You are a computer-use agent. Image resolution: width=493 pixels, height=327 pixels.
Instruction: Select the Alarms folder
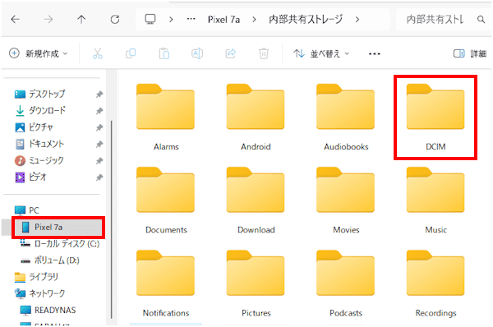[x=166, y=117]
